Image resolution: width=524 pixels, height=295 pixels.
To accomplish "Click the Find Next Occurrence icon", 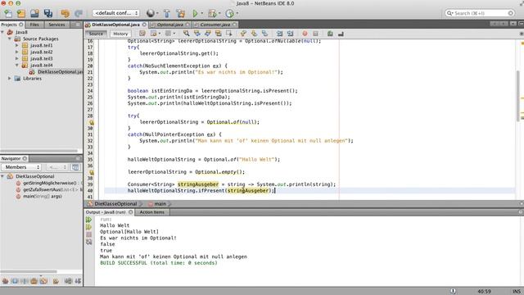I will point(208,34).
